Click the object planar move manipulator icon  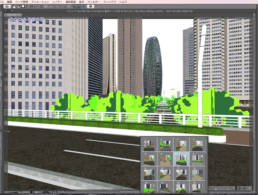click(37, 20)
